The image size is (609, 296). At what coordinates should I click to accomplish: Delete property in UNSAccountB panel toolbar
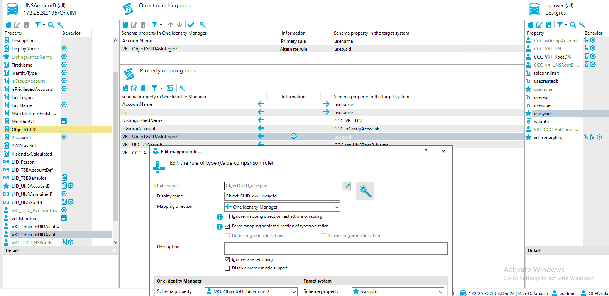[x=26, y=25]
